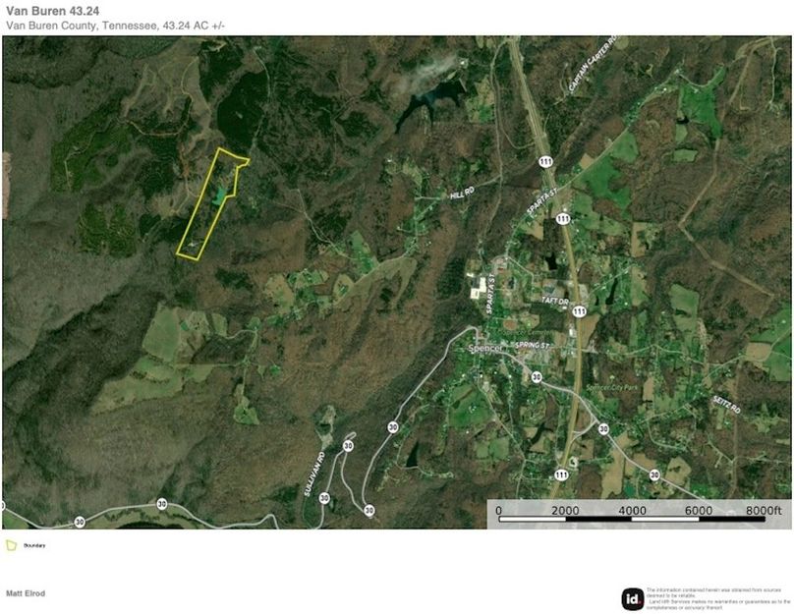
Task: Click the 'Matt Elrod' name text
Action: click(x=26, y=593)
